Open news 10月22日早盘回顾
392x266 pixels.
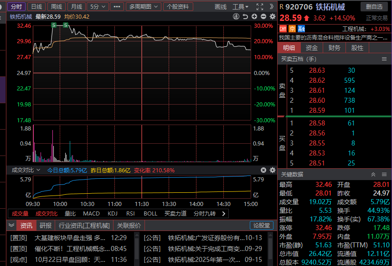(x=70, y=260)
